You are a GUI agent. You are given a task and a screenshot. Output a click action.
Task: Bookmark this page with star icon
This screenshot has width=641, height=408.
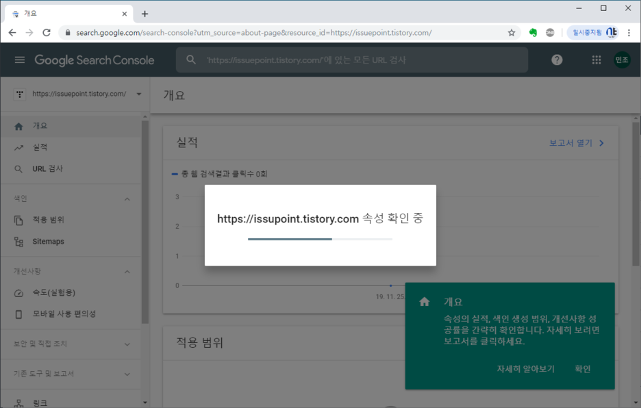pos(512,33)
